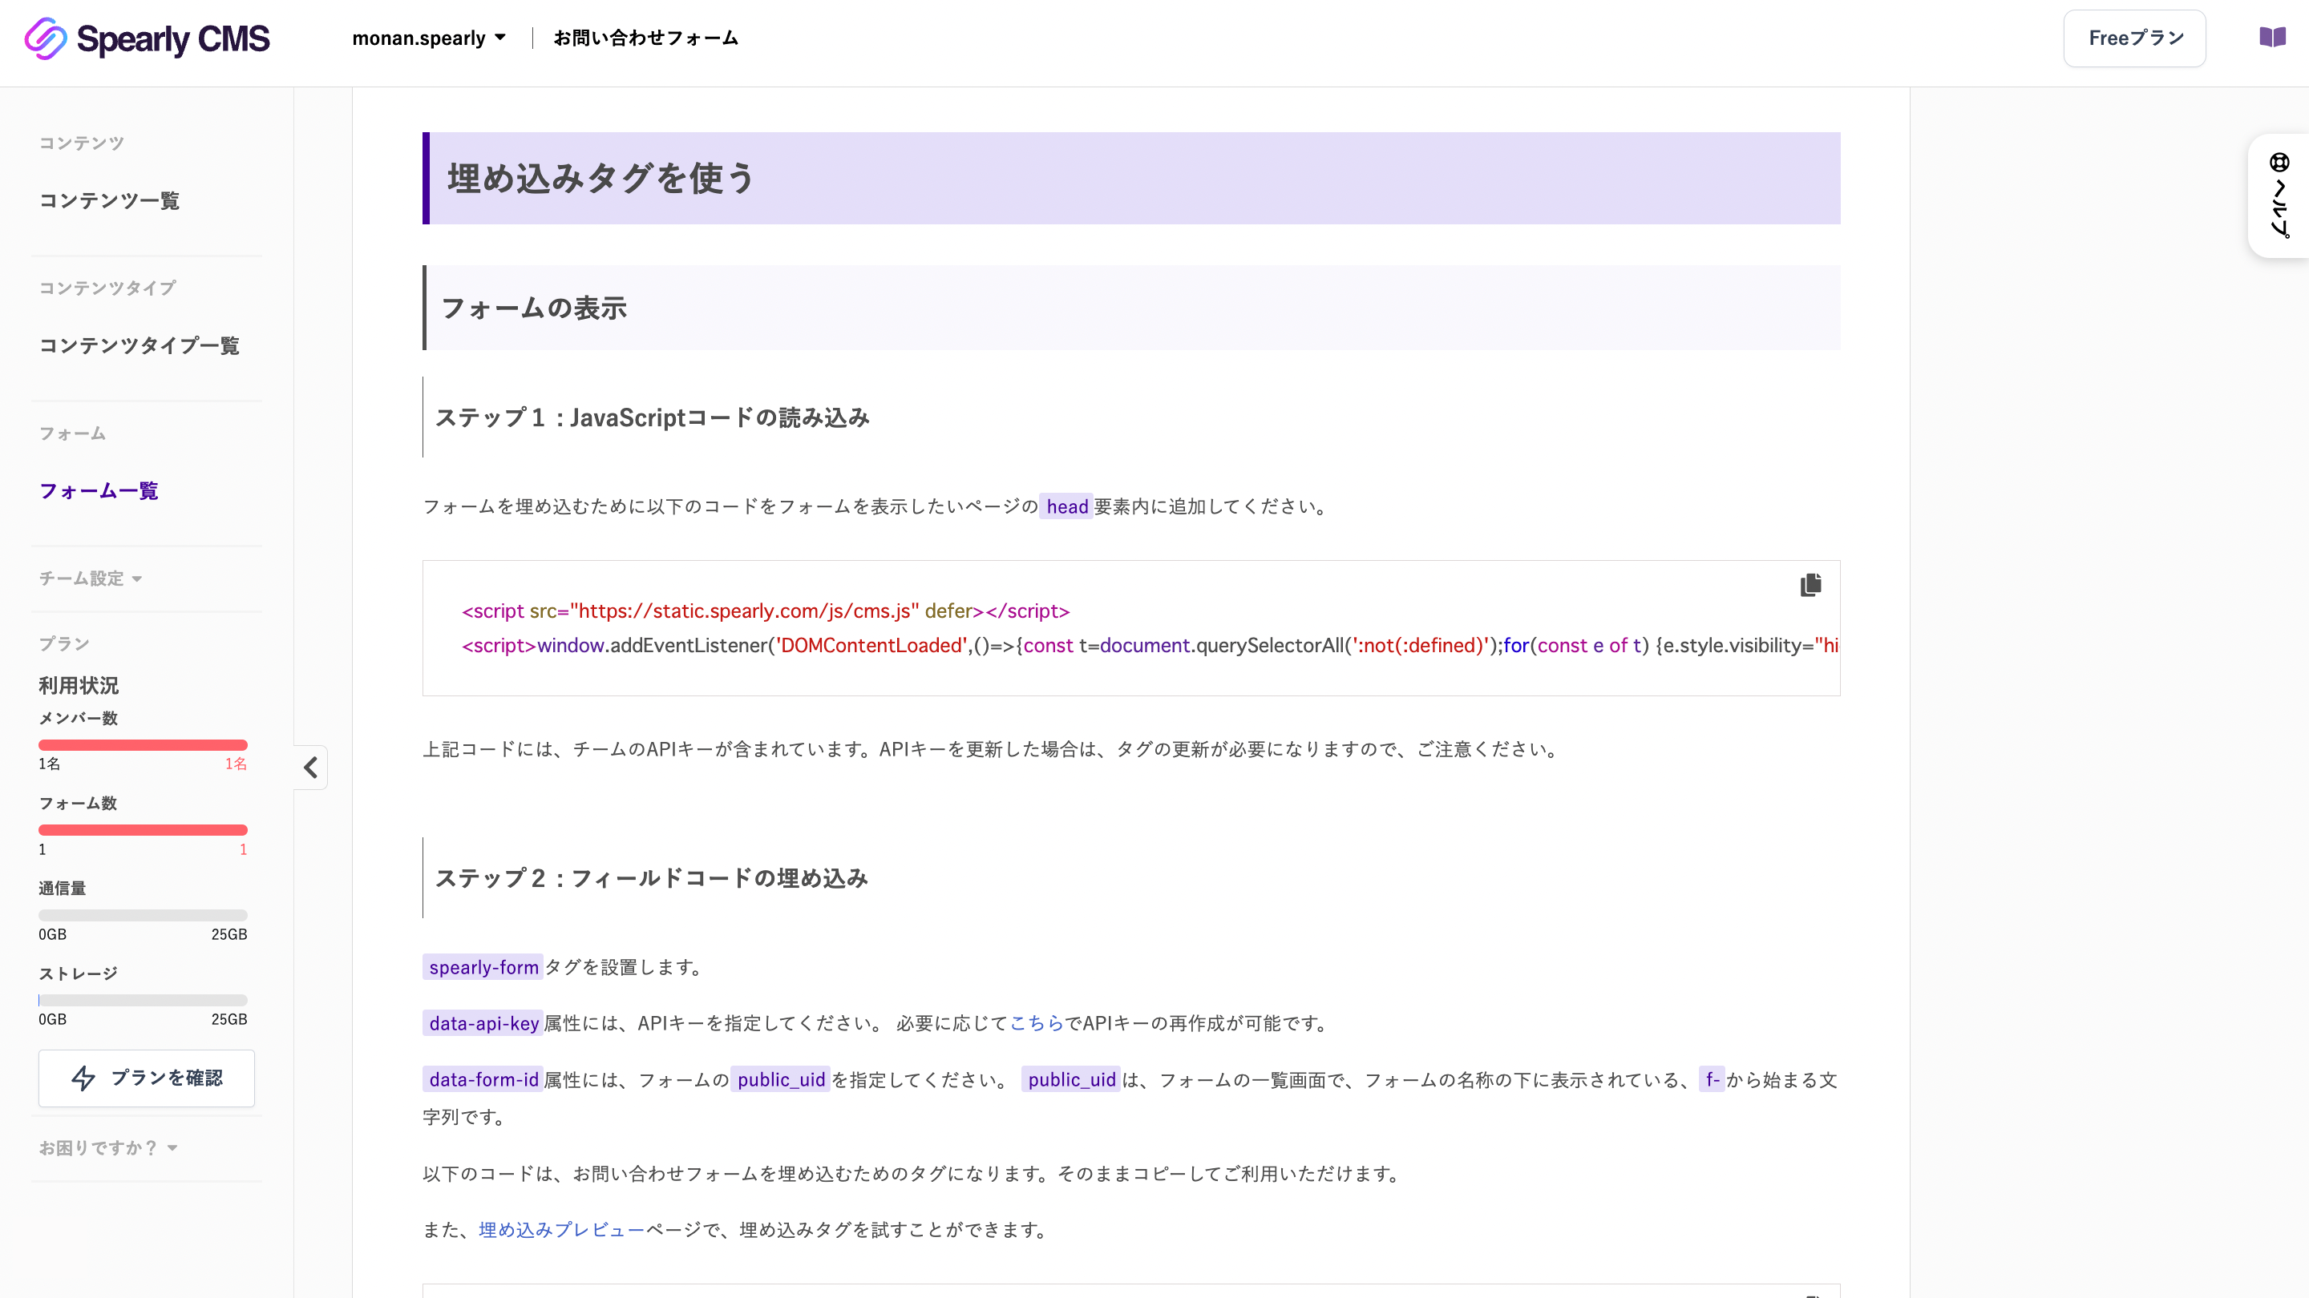
Task: Click the Spearly CMS logo
Action: click(x=147, y=38)
